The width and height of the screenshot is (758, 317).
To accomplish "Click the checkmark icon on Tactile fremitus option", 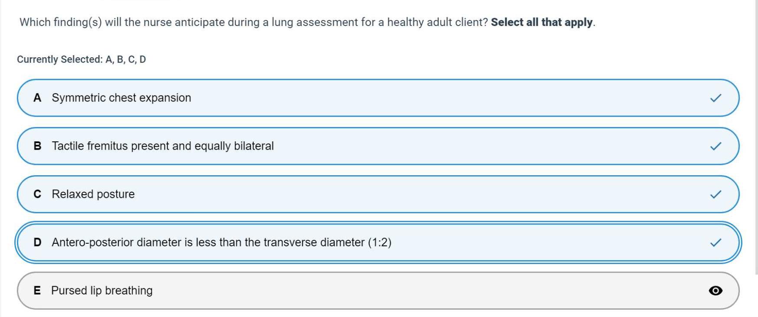I will point(715,146).
